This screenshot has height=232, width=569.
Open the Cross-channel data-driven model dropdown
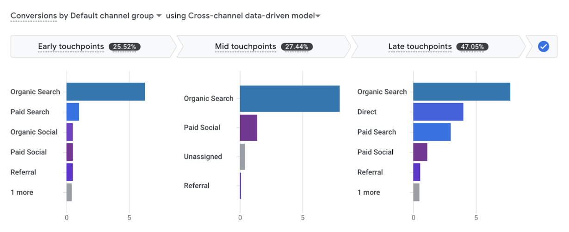(318, 16)
